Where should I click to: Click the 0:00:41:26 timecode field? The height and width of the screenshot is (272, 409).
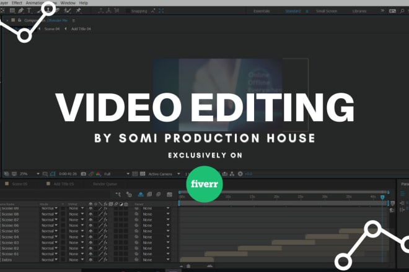coord(68,174)
